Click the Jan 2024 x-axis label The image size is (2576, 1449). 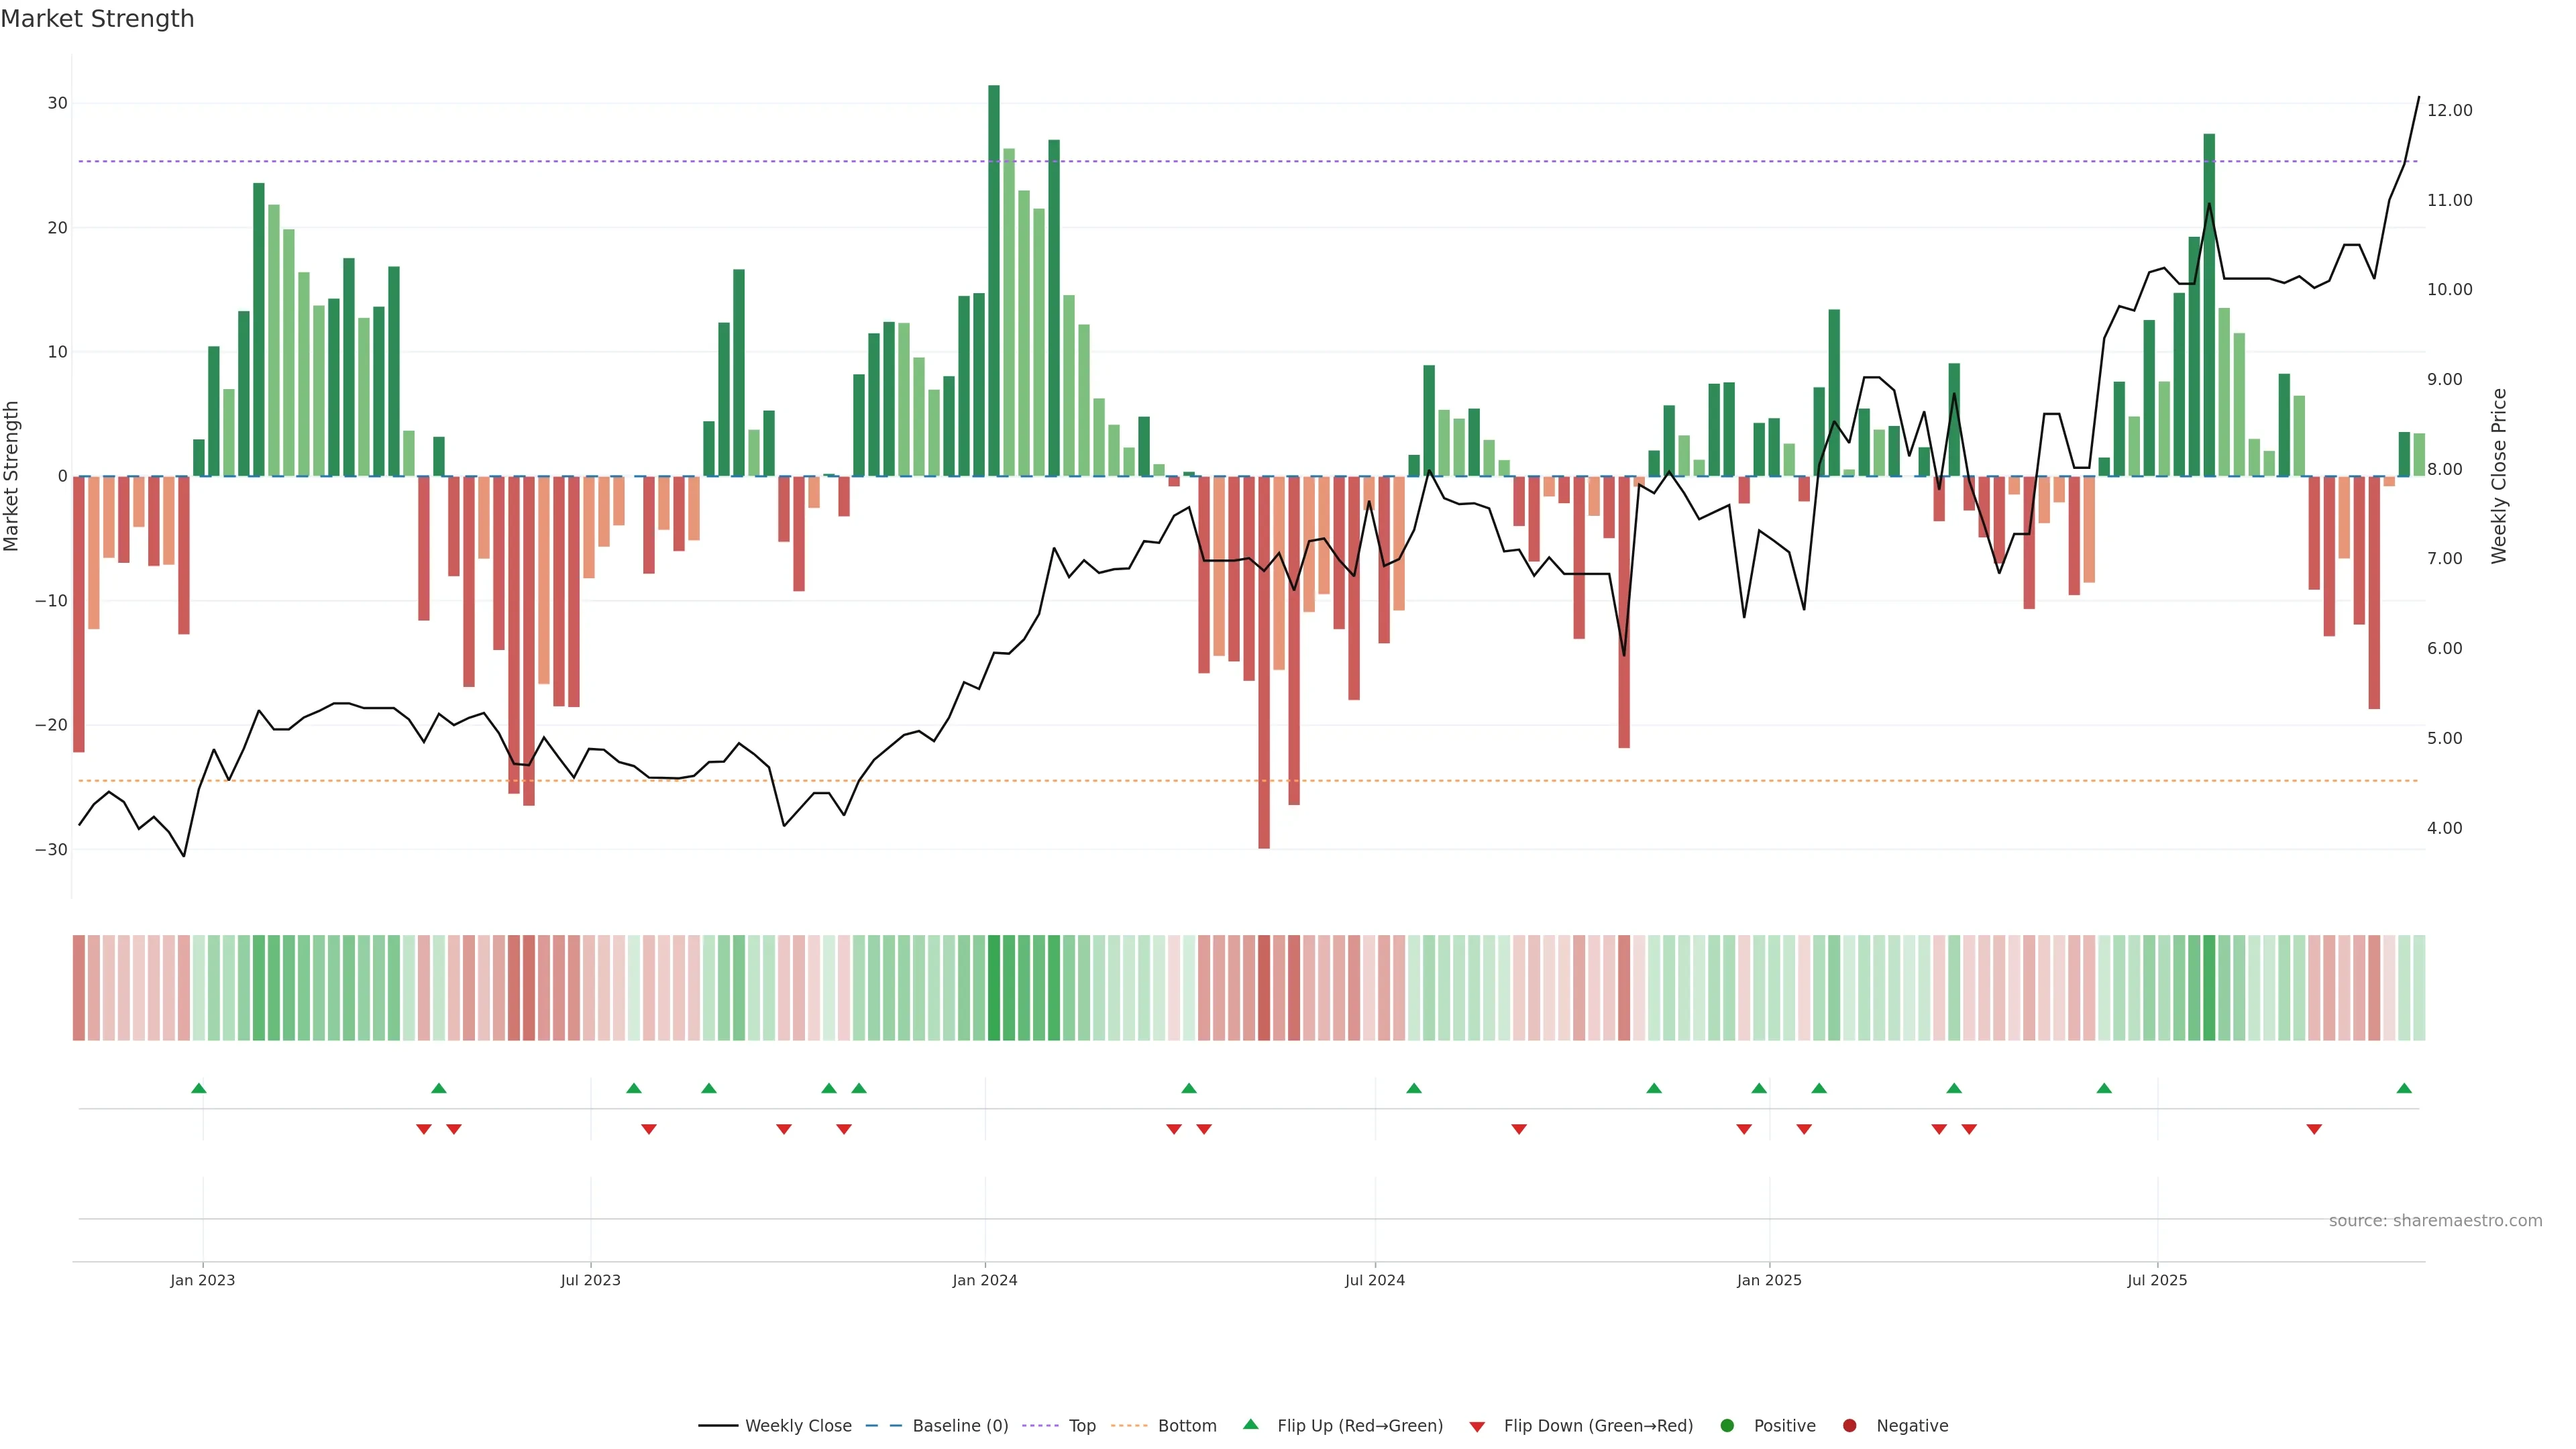(985, 1280)
